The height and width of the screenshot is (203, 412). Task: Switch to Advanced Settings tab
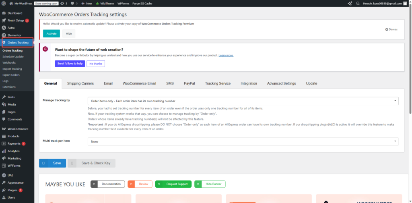(x=281, y=83)
